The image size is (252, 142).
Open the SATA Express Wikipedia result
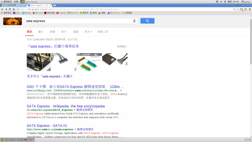pyautogui.click(x=66, y=106)
